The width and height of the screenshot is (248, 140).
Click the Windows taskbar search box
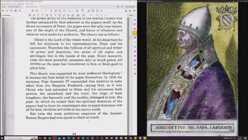tap(21, 138)
